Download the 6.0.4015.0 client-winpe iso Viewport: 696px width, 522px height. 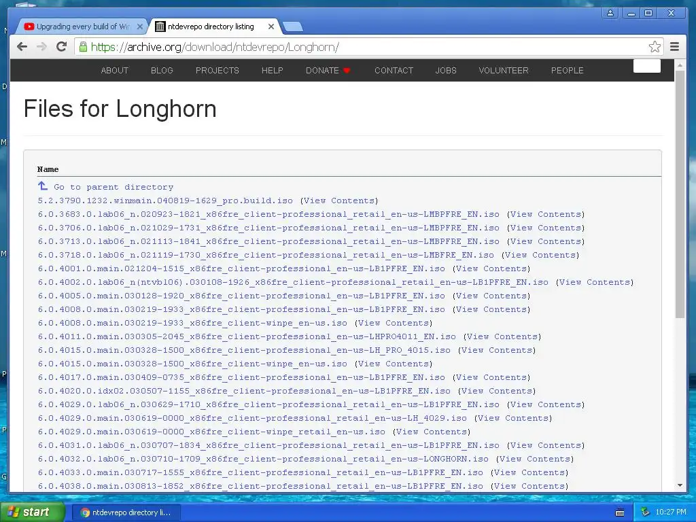click(x=192, y=364)
